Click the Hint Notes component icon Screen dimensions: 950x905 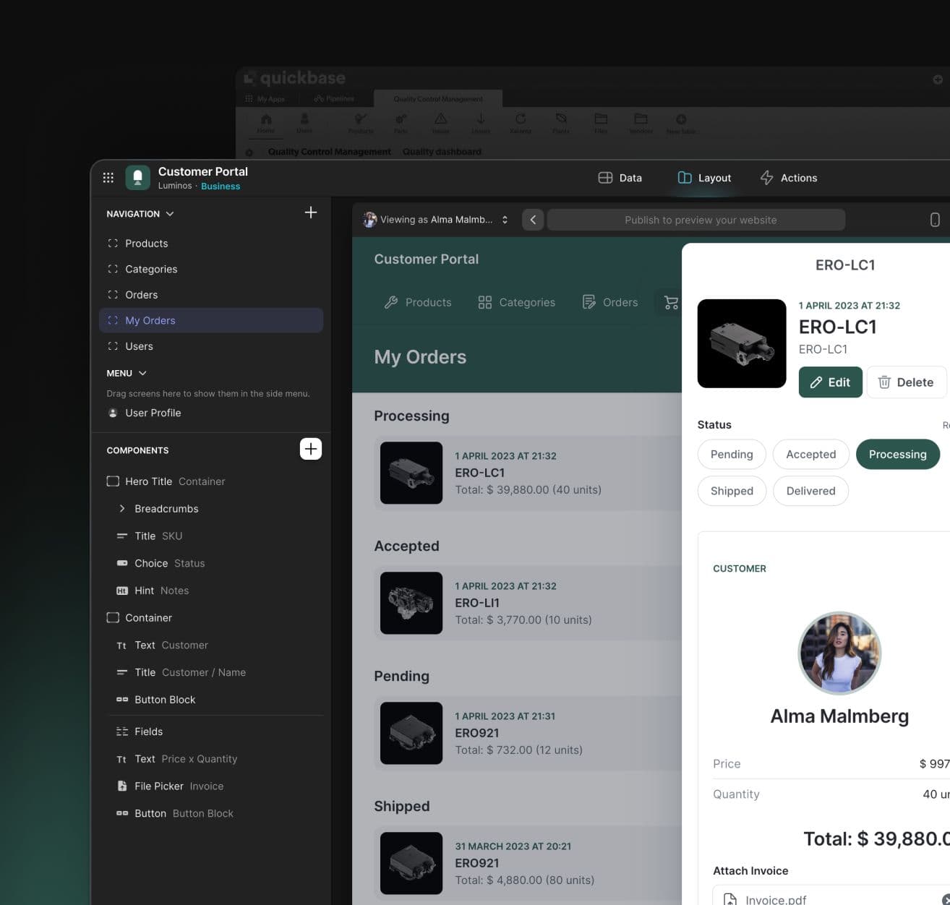[x=122, y=591]
